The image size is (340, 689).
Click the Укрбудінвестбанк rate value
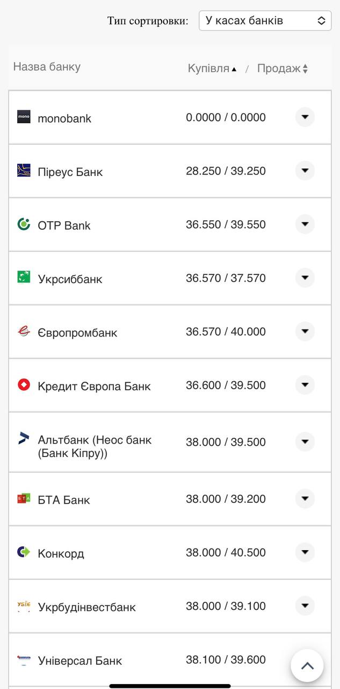tap(225, 606)
